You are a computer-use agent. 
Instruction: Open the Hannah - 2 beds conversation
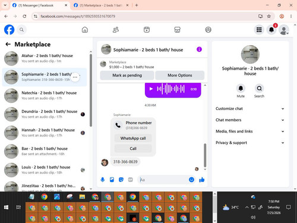coord(45,133)
